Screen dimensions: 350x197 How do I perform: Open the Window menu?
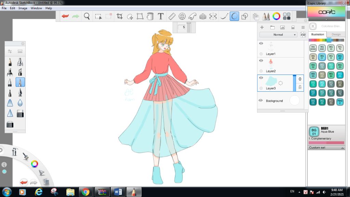[36, 8]
